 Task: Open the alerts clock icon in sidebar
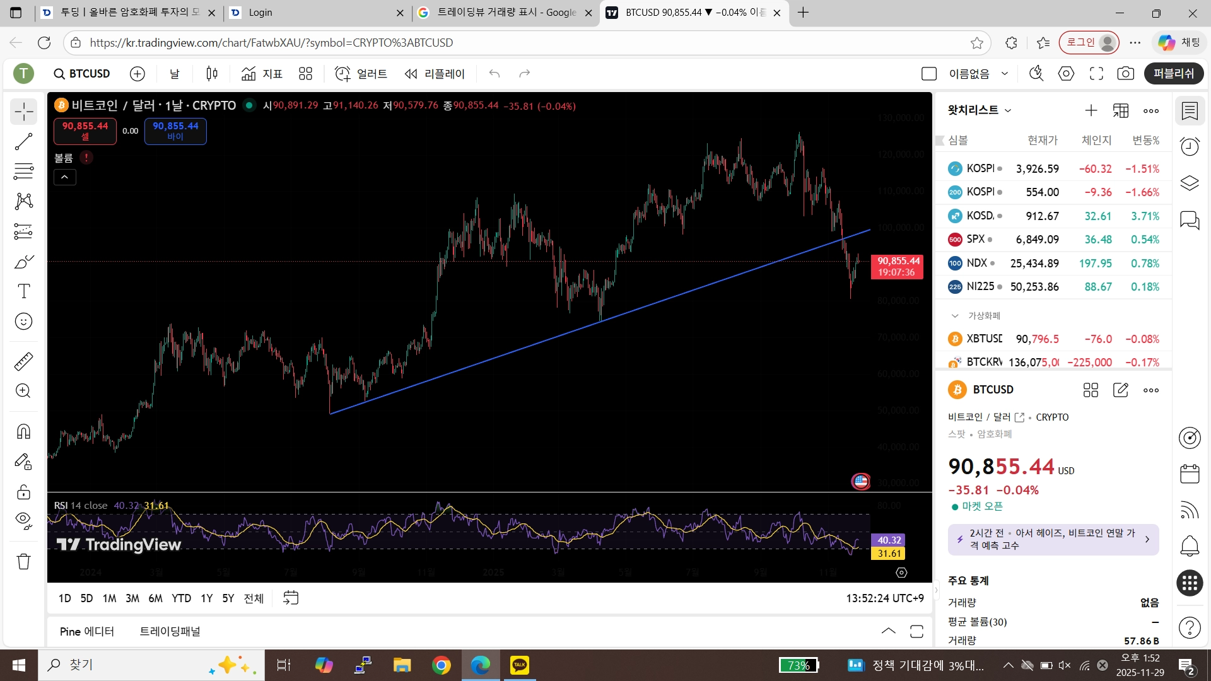coord(1190,147)
